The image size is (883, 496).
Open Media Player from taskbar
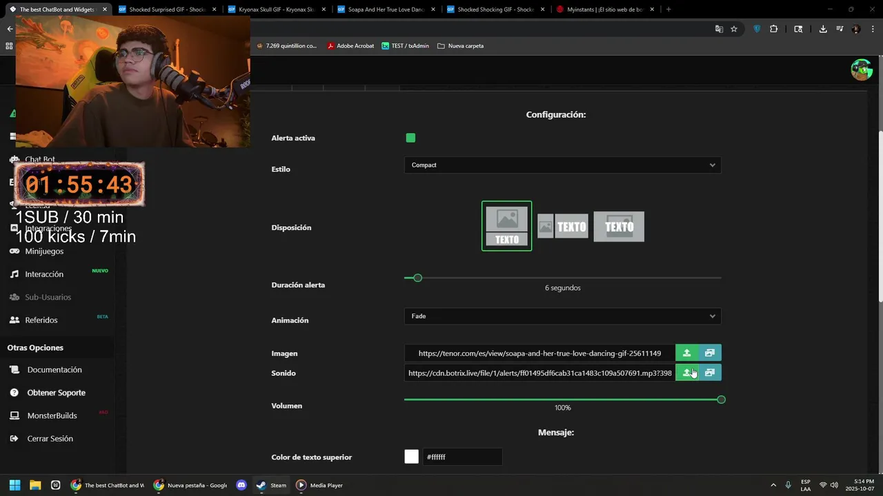[x=319, y=485]
